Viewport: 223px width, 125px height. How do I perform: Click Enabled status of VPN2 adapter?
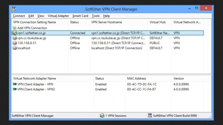[x=101, y=89]
